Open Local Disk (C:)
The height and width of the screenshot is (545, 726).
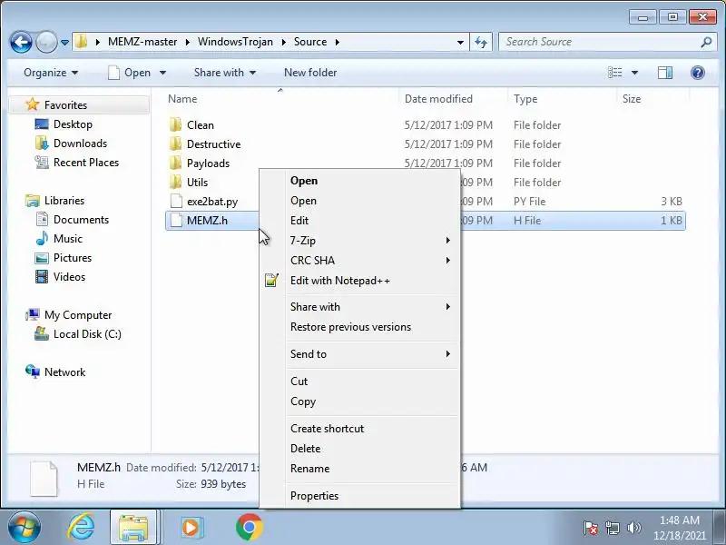87,334
